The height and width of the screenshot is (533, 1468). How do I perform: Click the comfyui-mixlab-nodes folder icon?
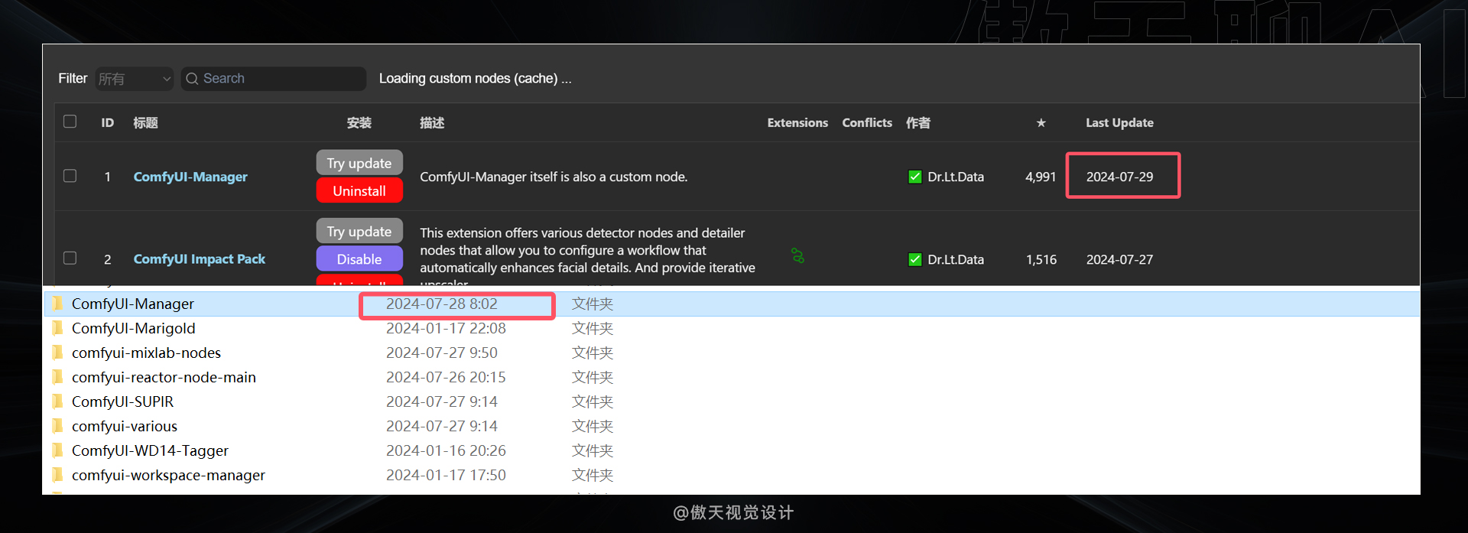[x=57, y=353]
